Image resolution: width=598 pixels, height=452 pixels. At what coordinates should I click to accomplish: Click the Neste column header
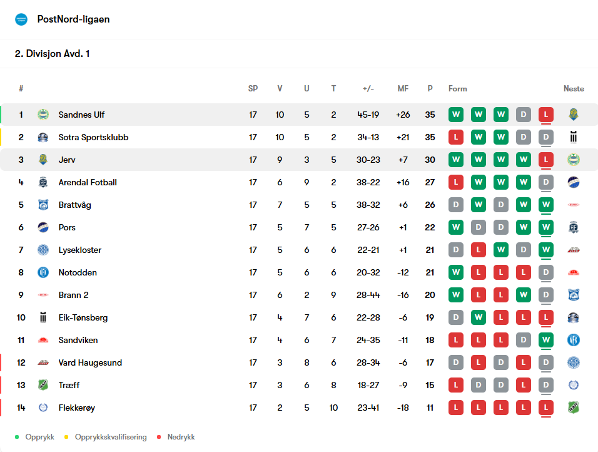[573, 89]
